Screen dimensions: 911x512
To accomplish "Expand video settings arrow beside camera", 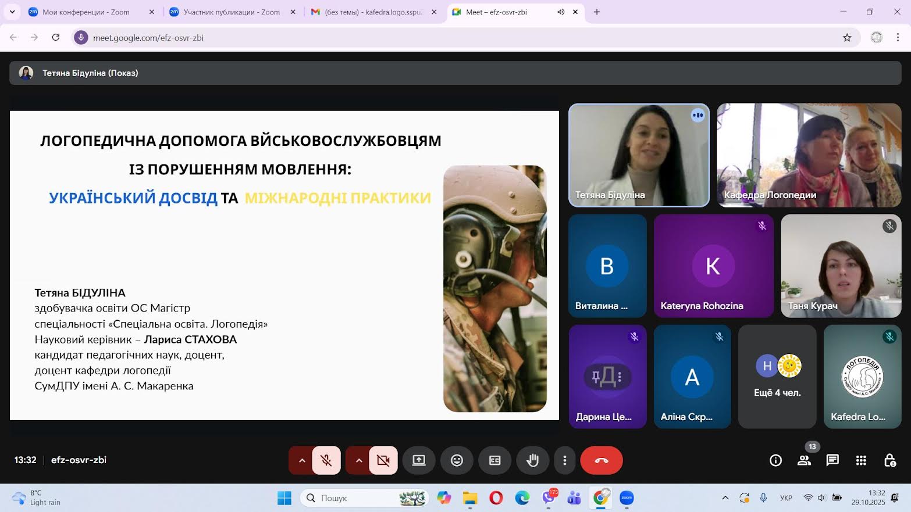I will point(358,460).
